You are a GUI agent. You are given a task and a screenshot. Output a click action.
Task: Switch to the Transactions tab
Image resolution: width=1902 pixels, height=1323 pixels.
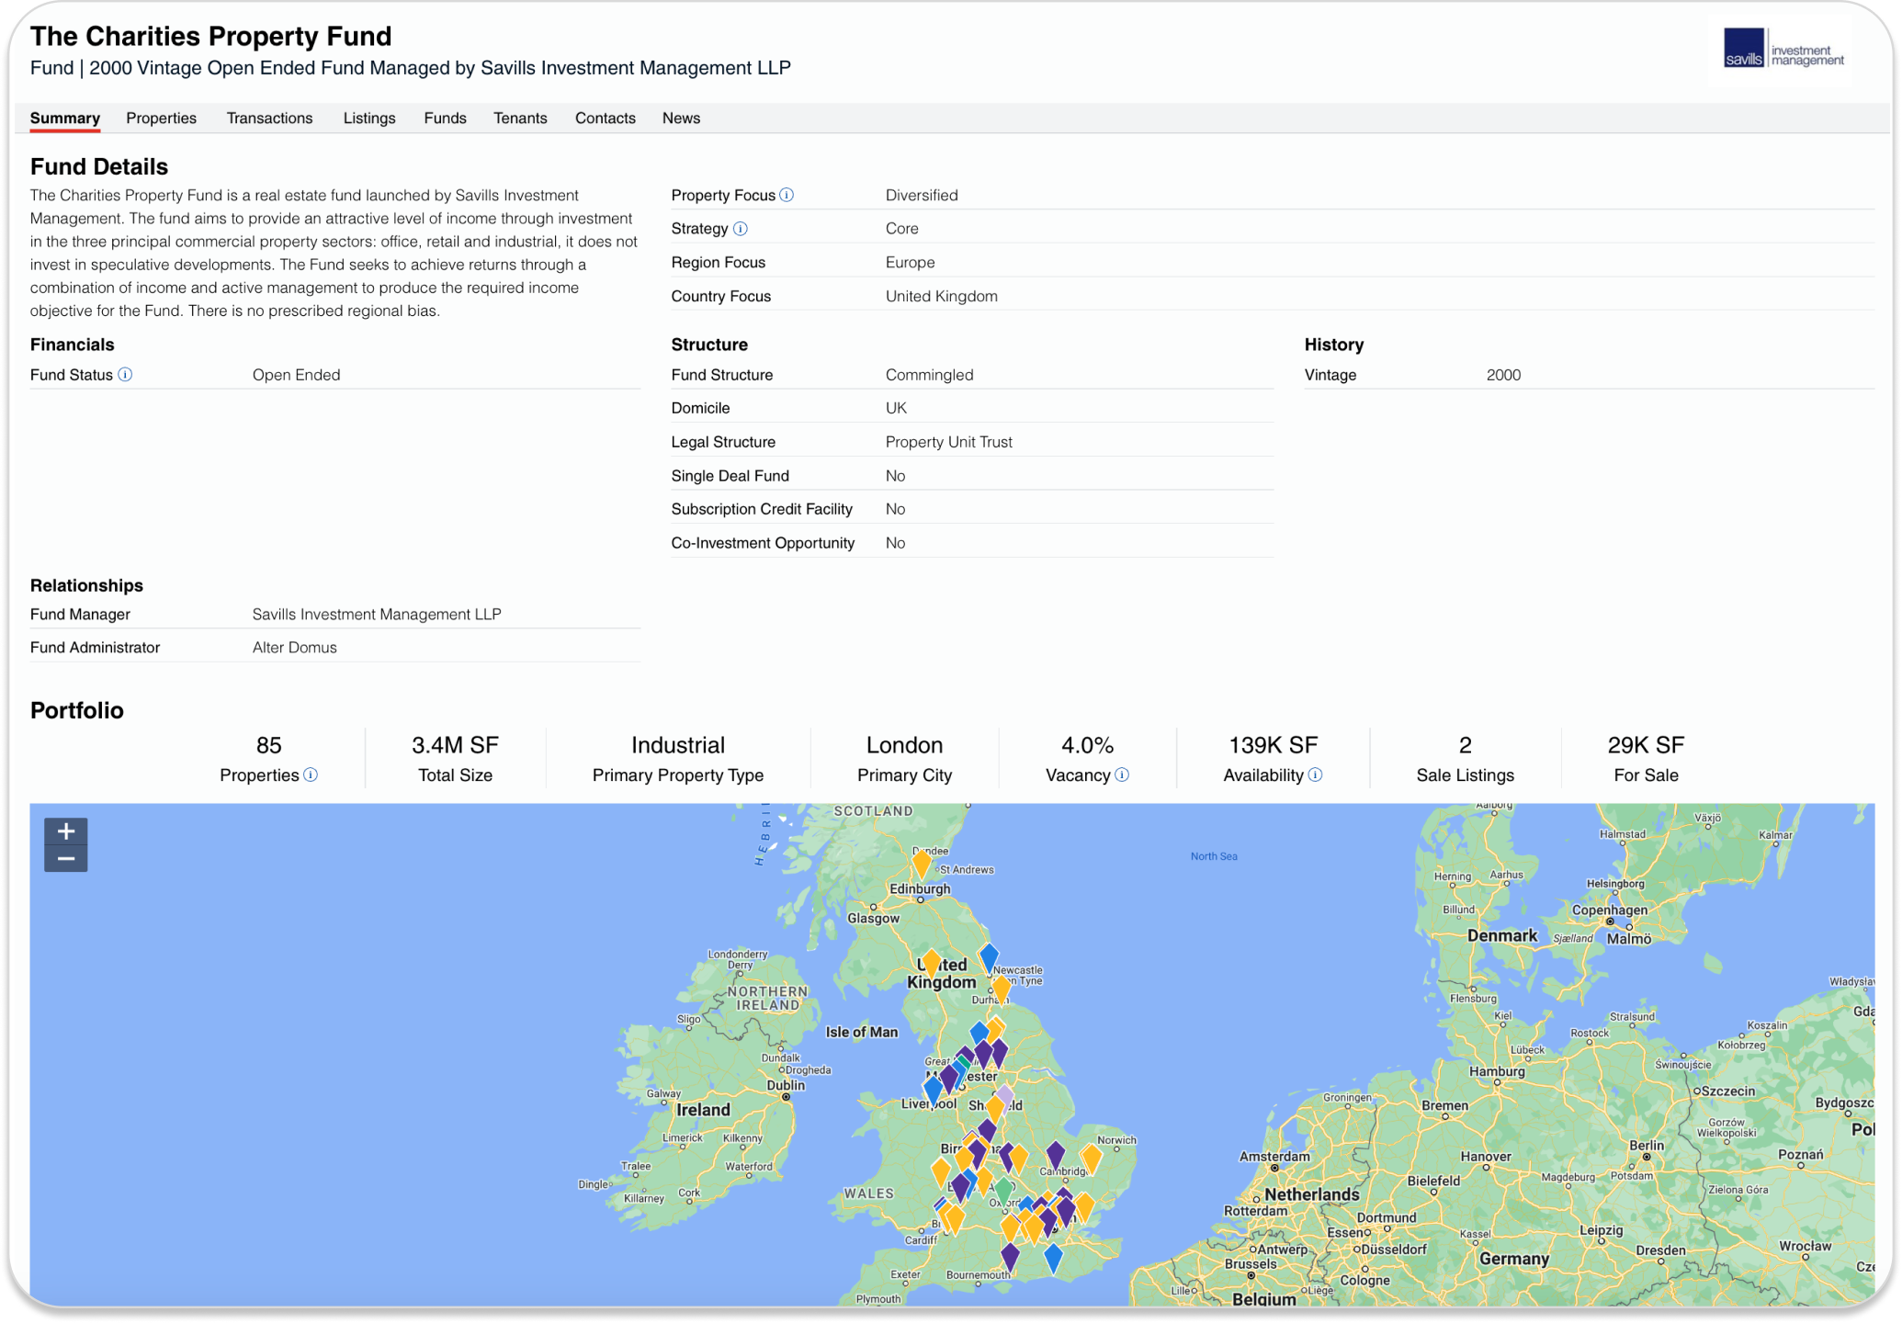tap(269, 119)
